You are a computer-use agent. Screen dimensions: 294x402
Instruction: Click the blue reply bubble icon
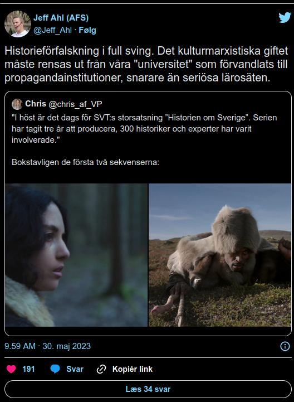(x=55, y=369)
